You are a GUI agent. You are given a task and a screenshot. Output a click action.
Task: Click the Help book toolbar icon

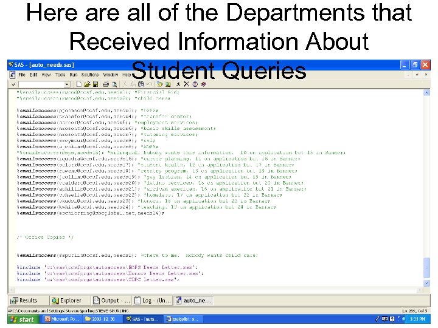pos(203,84)
